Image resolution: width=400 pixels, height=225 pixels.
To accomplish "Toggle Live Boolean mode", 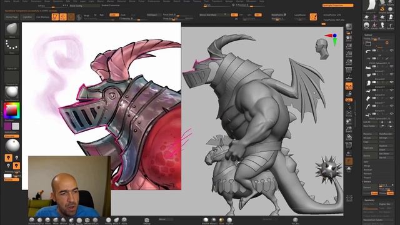I will (x=43, y=17).
